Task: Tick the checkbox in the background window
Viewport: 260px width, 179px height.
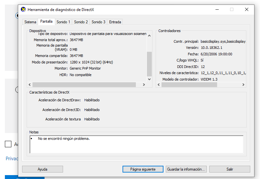Action: [8, 144]
